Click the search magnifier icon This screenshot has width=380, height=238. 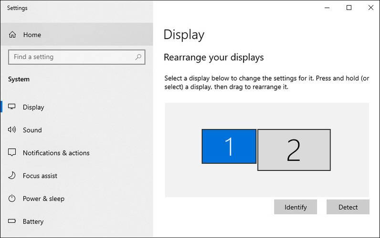pyautogui.click(x=138, y=57)
